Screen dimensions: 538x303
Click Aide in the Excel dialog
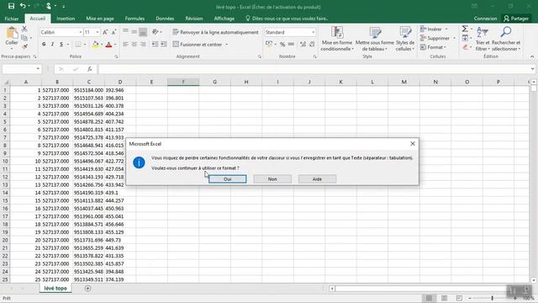[x=317, y=179]
